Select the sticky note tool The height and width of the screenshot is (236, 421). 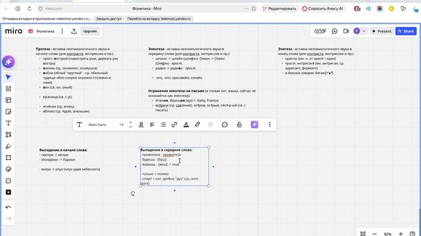9,111
